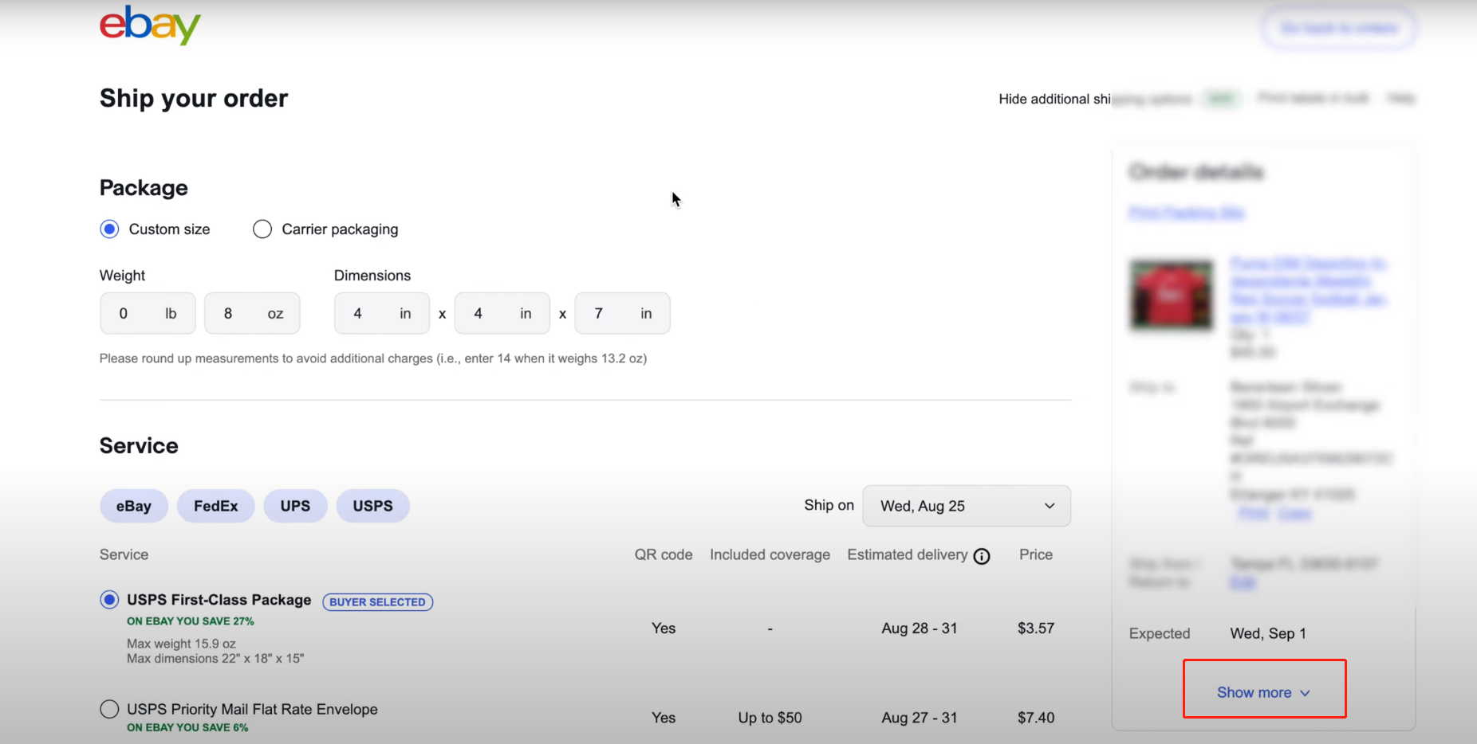Open Estimated delivery info icon
1477x744 pixels.
pyautogui.click(x=982, y=556)
